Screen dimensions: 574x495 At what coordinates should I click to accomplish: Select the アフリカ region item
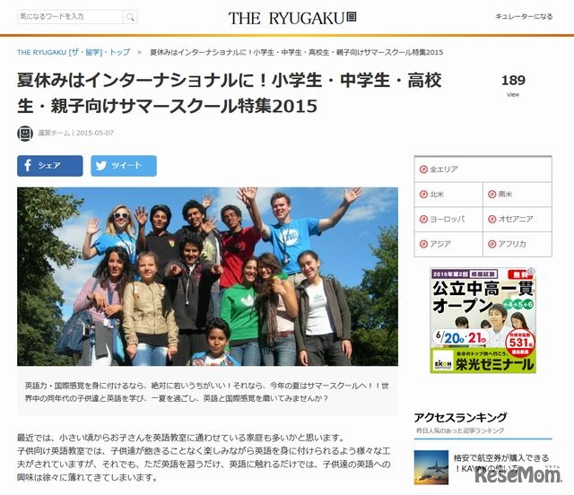point(517,244)
